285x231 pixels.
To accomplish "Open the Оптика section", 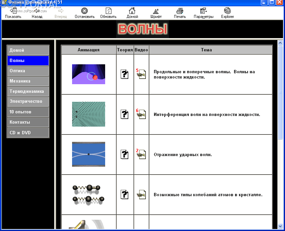I will coord(28,71).
